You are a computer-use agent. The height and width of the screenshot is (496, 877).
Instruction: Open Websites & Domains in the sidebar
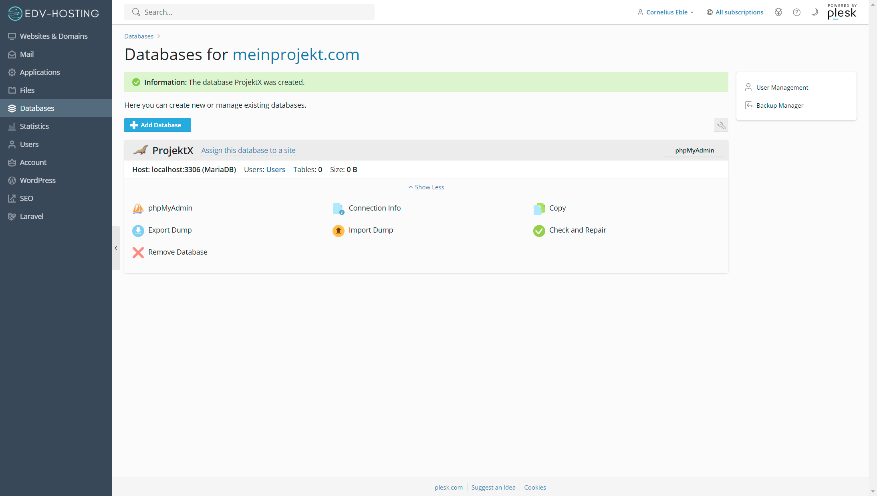pyautogui.click(x=53, y=36)
